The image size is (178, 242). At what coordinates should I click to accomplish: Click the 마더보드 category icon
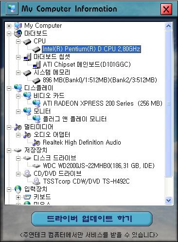point(18,34)
